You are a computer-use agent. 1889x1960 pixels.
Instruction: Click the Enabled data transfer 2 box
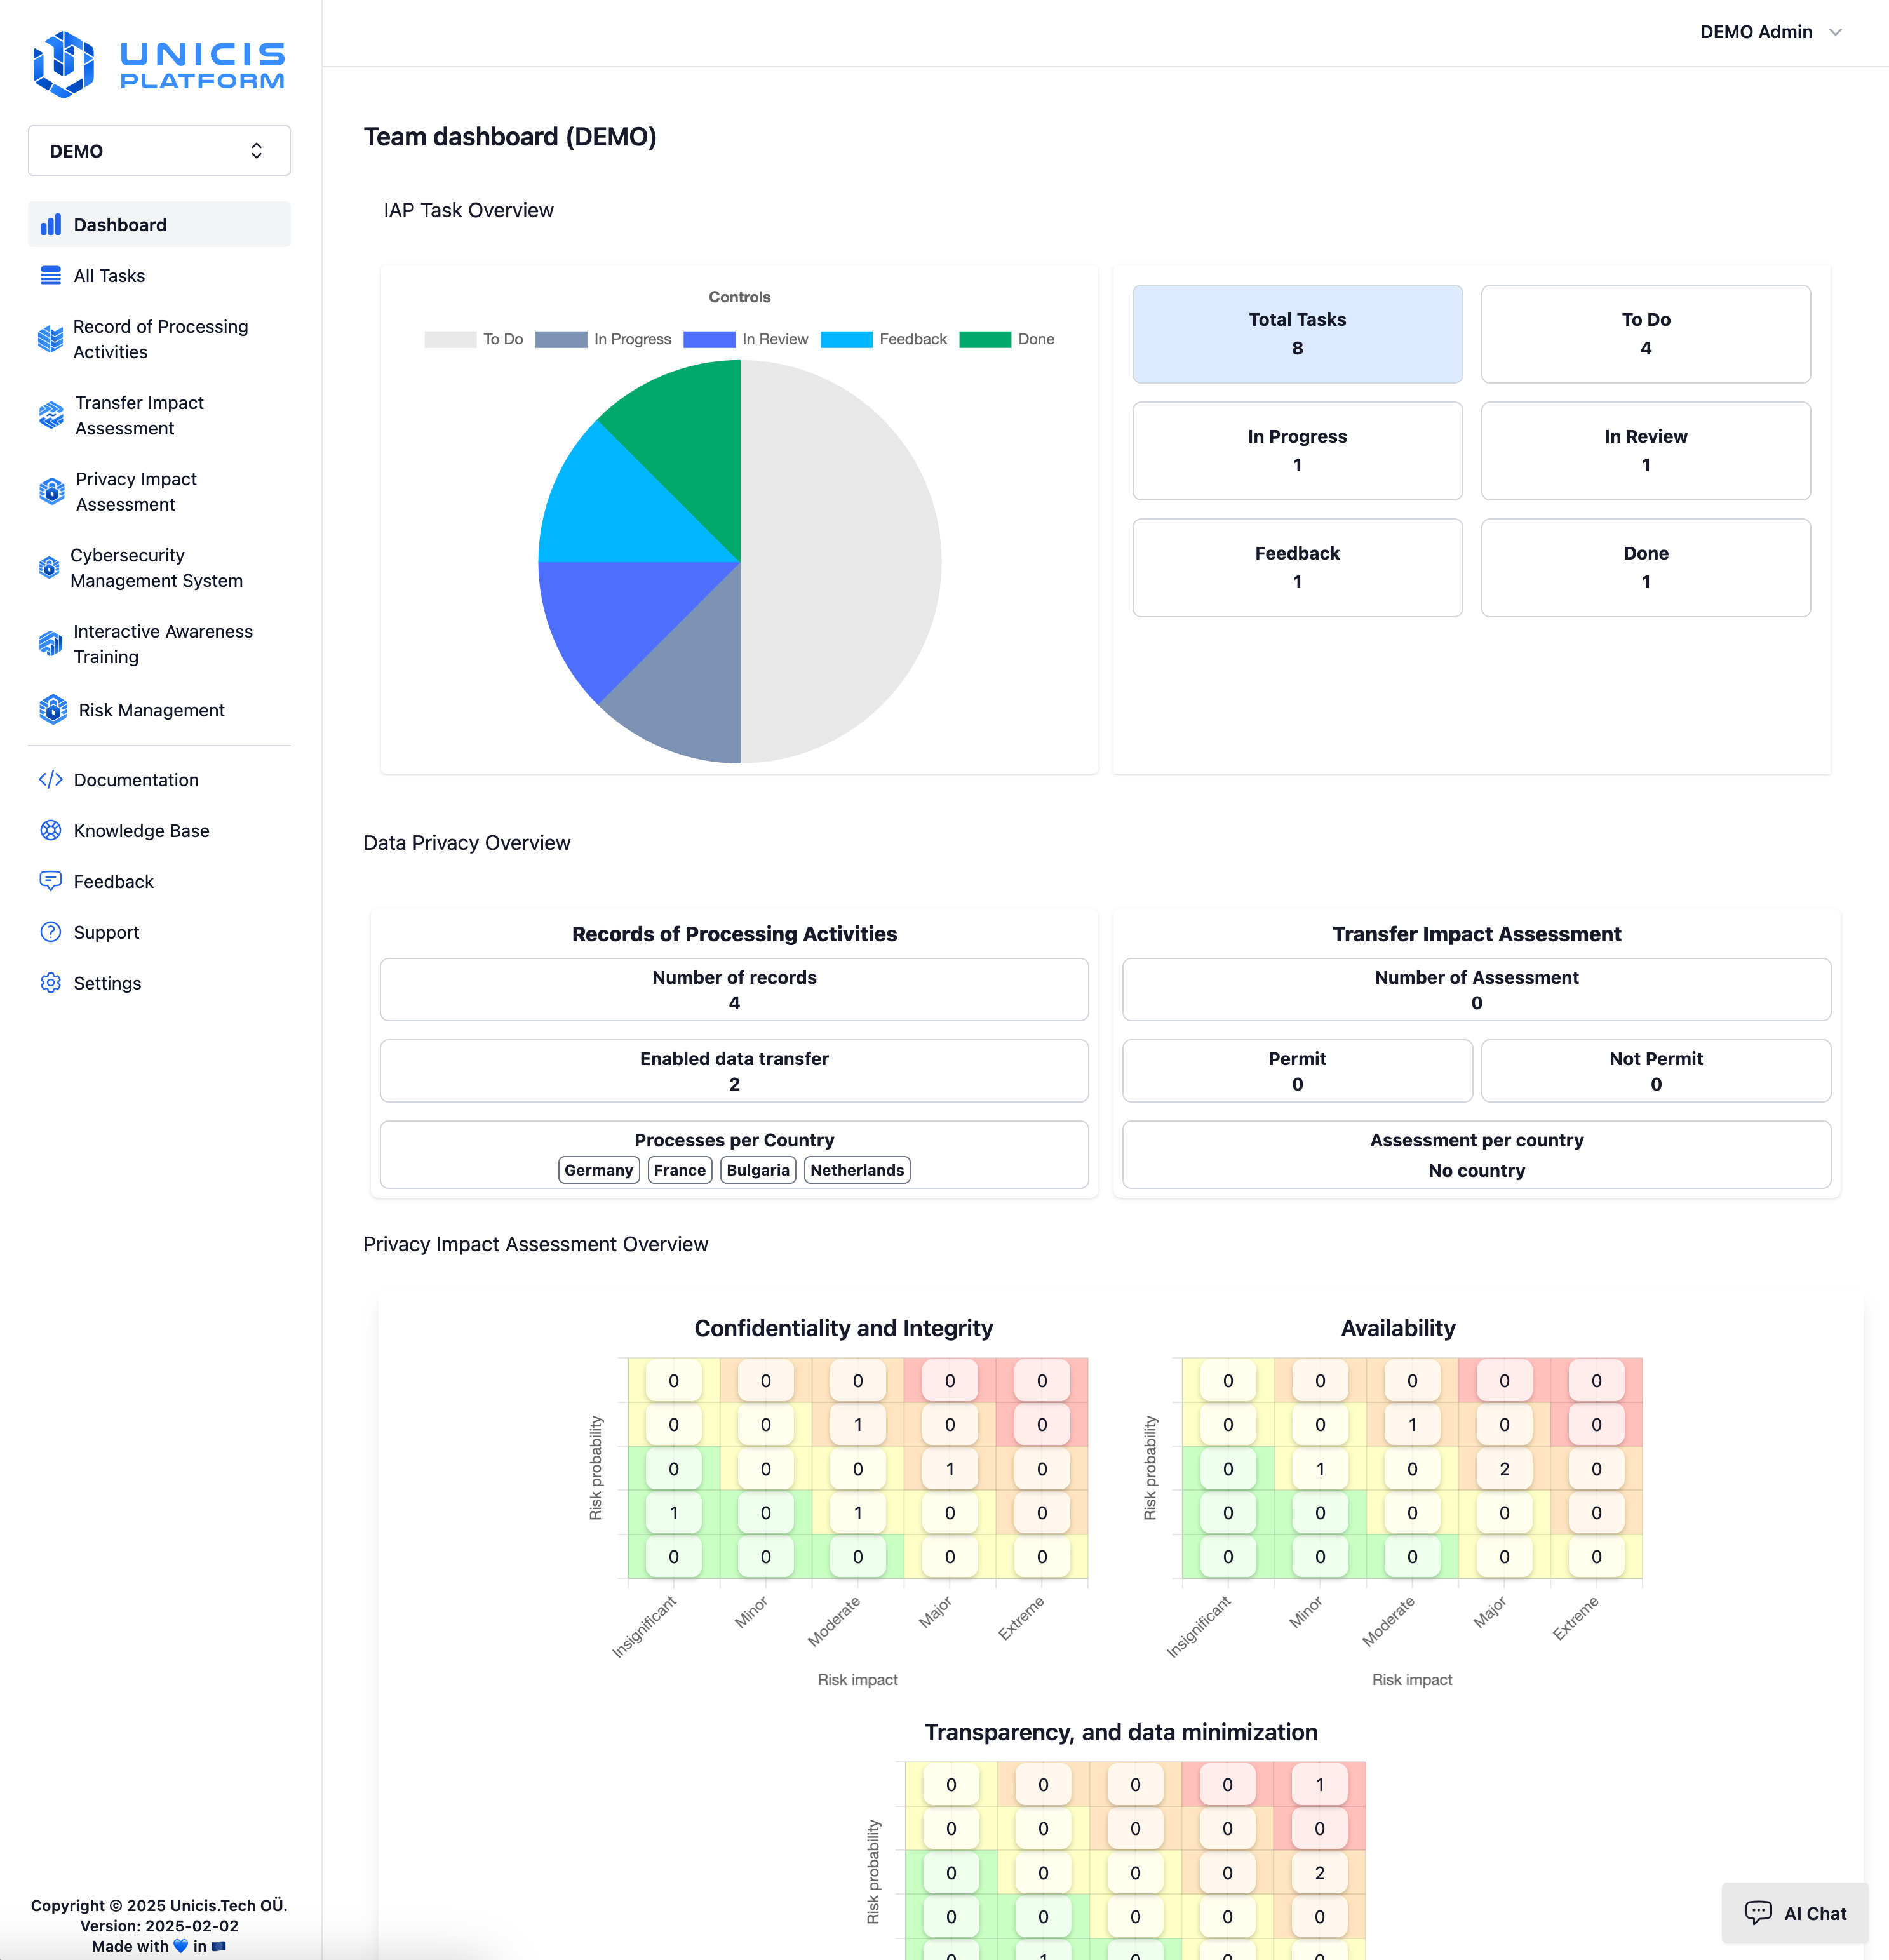(734, 1071)
